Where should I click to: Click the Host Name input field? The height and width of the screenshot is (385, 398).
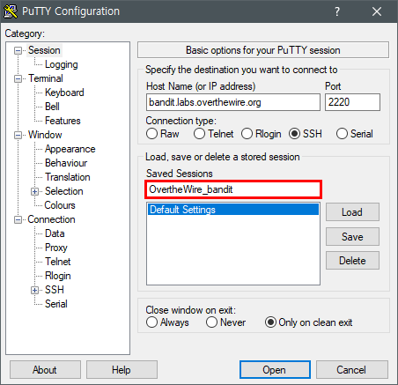(x=233, y=102)
